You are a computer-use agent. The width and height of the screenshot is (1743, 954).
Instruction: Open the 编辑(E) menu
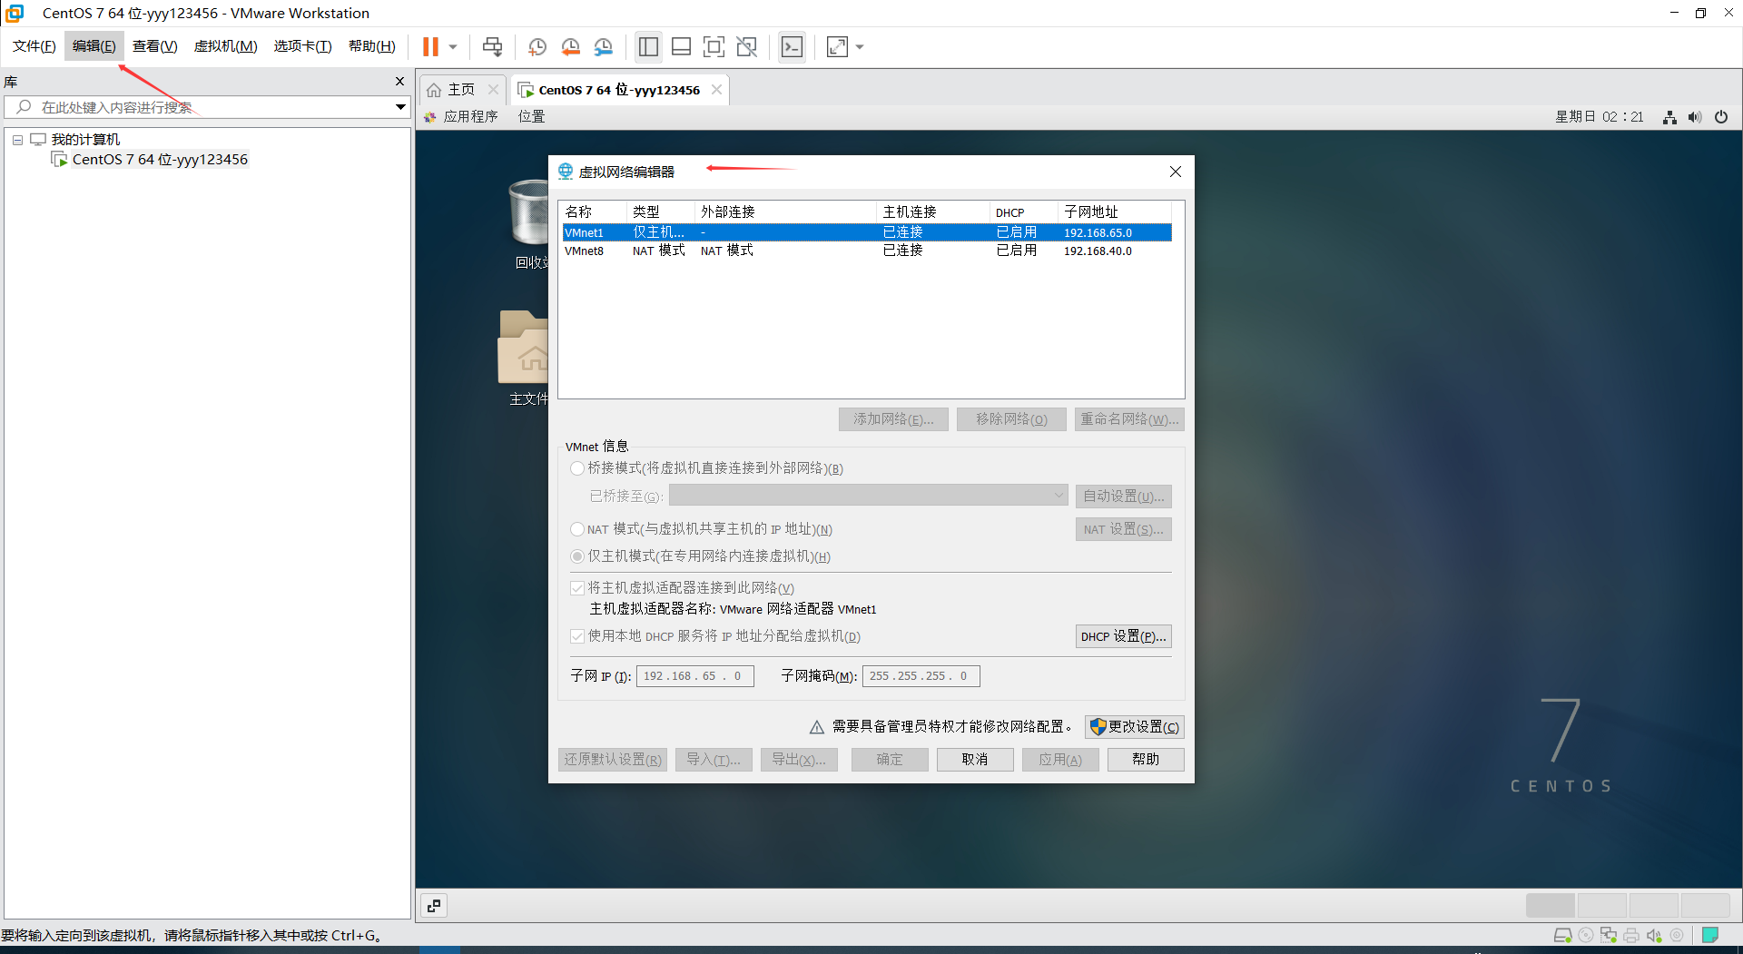(94, 46)
